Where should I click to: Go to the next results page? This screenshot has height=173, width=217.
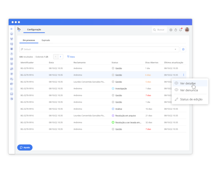(61, 57)
